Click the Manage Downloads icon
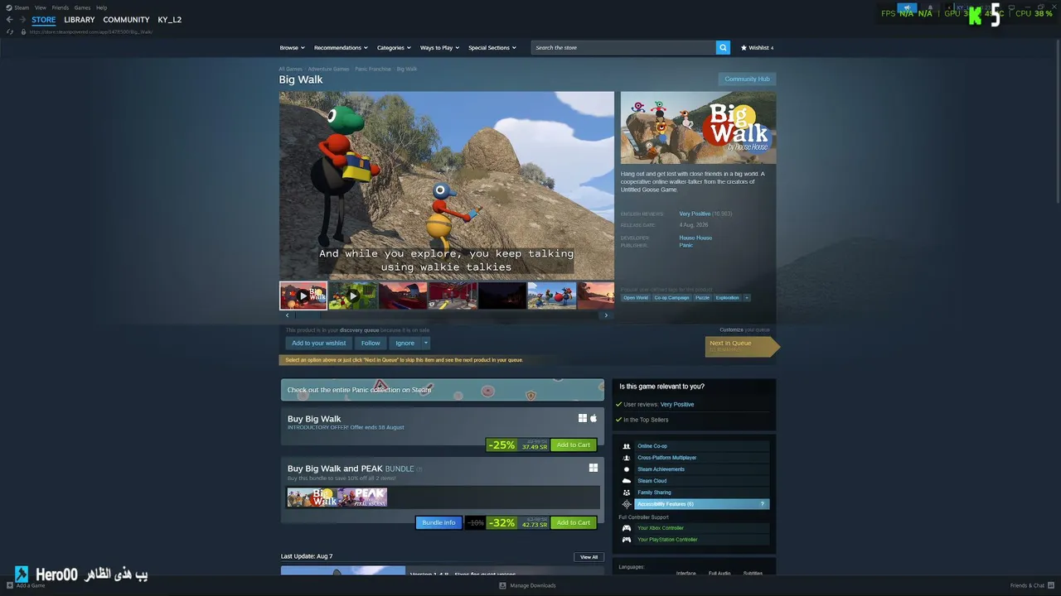Screen dimensions: 1061x596 [x=502, y=585]
